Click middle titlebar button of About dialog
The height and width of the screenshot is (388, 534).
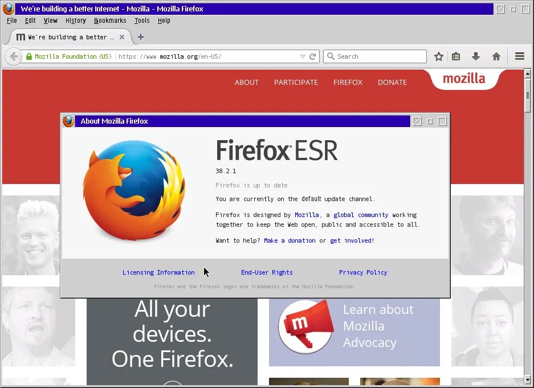click(430, 121)
